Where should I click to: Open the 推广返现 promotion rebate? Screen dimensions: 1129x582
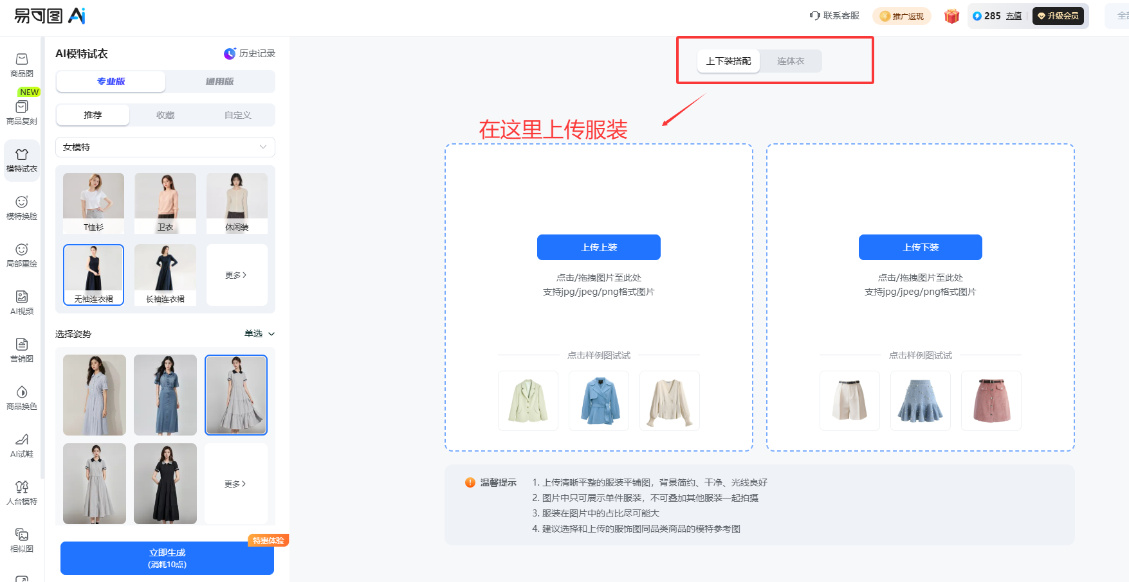[x=902, y=16]
